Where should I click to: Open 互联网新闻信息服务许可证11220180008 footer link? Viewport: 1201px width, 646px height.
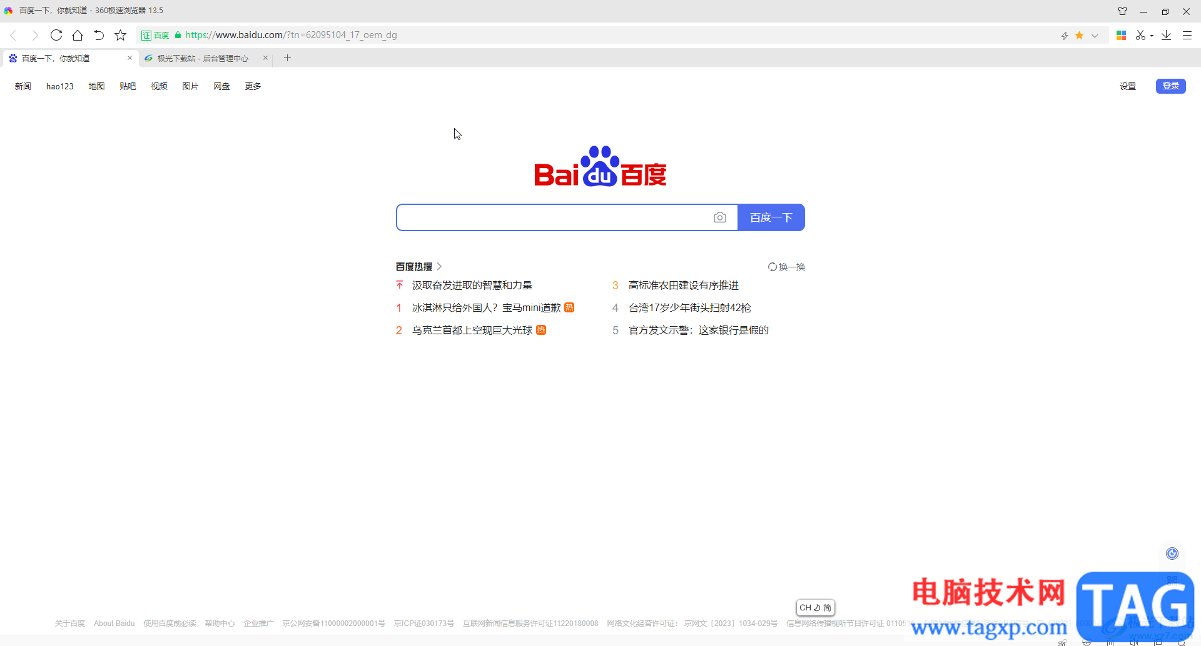530,624
